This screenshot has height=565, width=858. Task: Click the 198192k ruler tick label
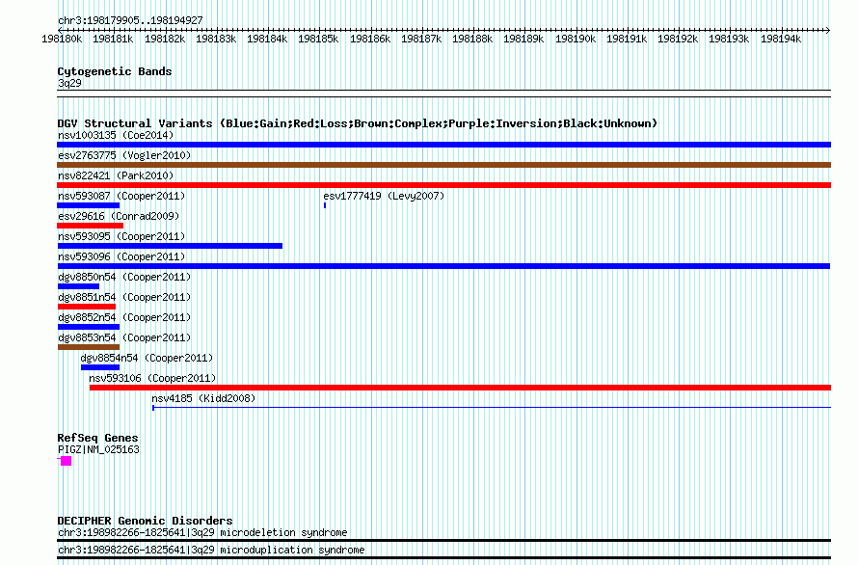[678, 39]
